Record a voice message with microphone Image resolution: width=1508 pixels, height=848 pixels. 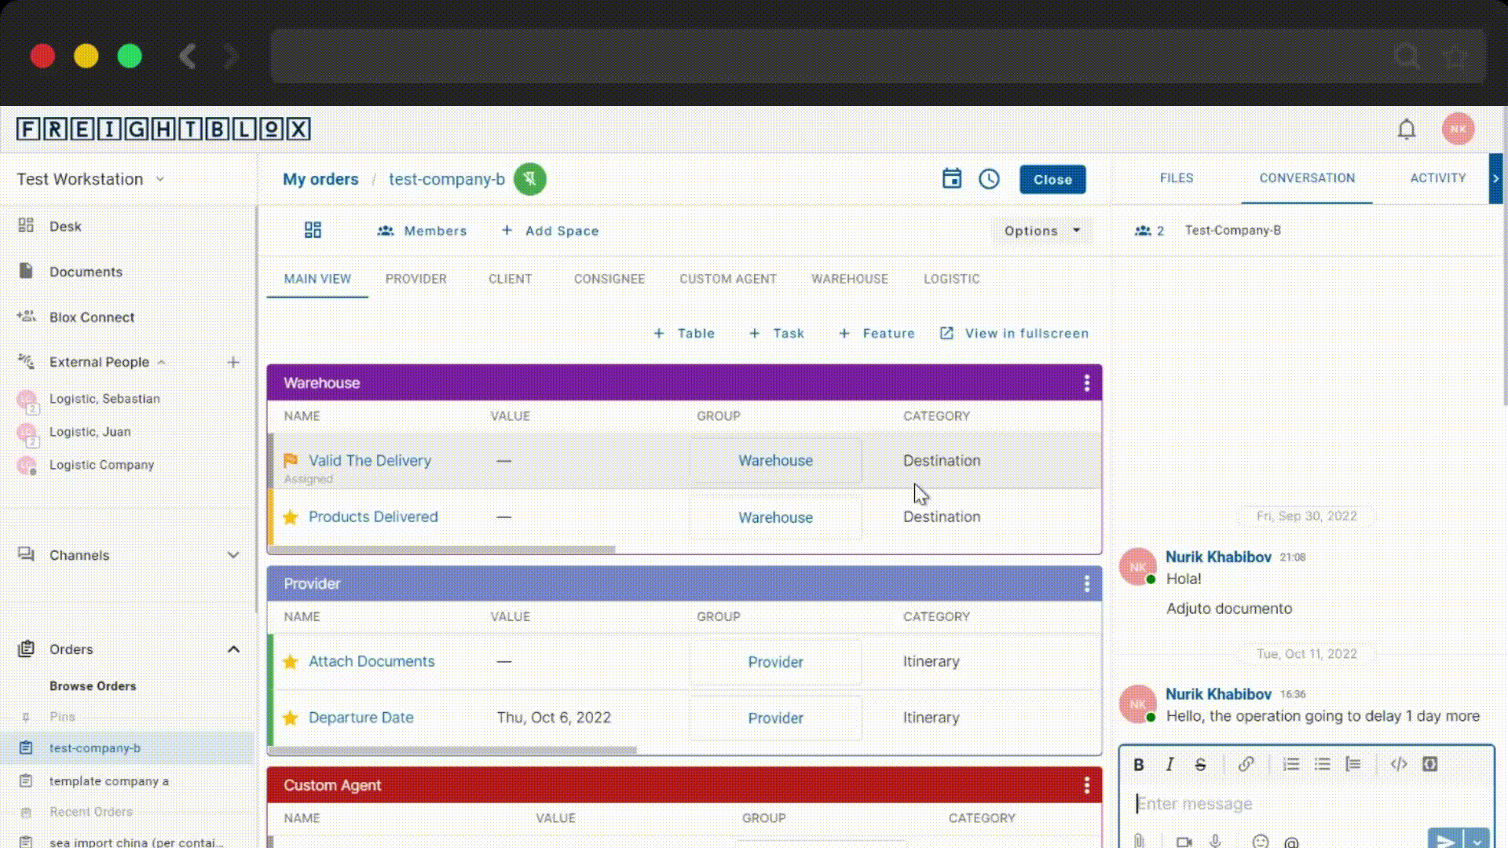(1215, 842)
